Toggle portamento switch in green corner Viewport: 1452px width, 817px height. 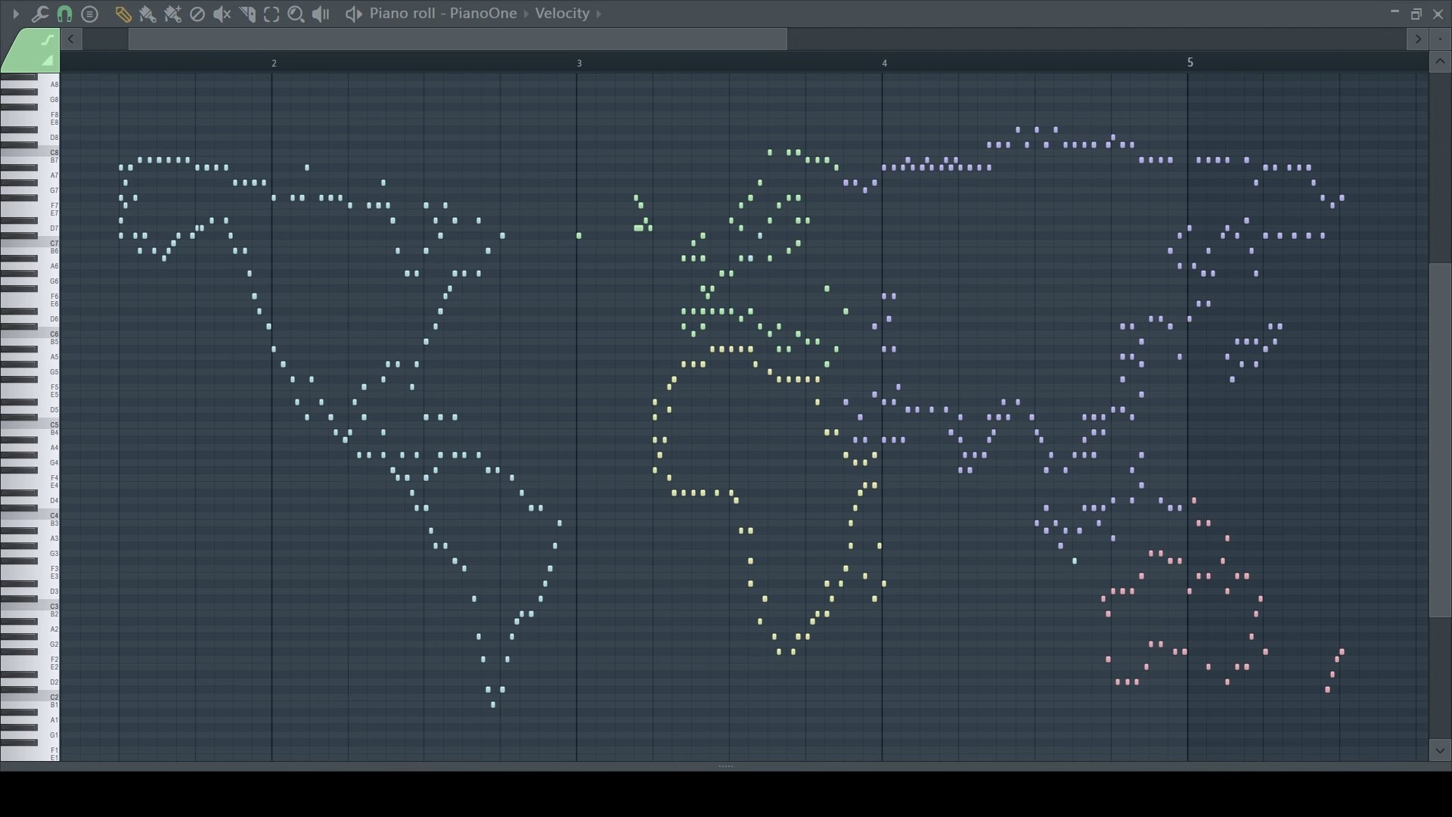tap(47, 40)
